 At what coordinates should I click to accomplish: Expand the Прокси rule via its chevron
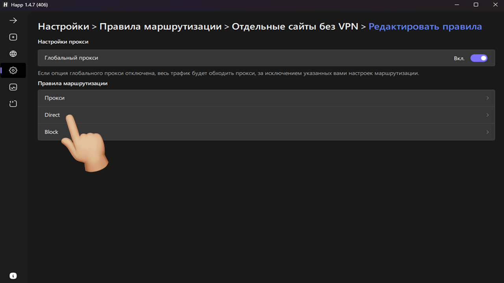(487, 98)
